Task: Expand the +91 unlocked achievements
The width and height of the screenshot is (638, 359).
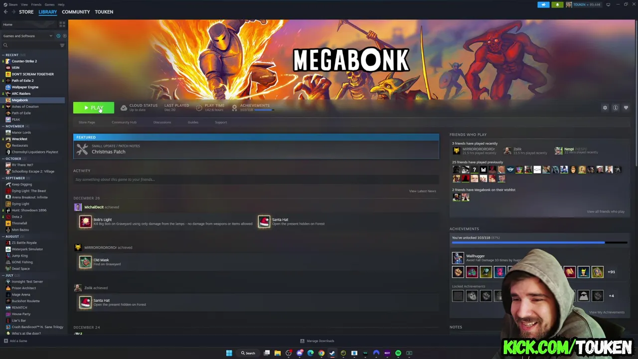Action: point(611,272)
